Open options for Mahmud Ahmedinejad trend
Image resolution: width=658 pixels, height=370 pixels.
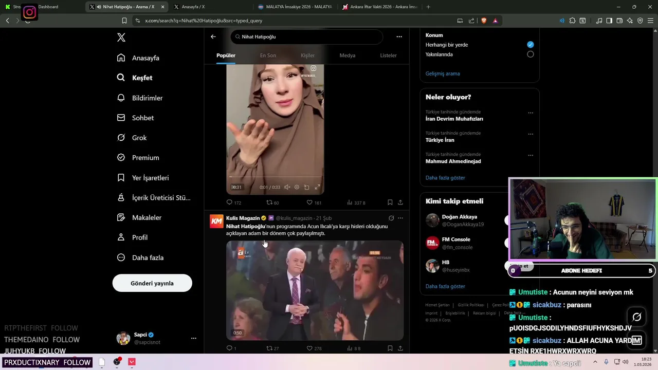(531, 155)
